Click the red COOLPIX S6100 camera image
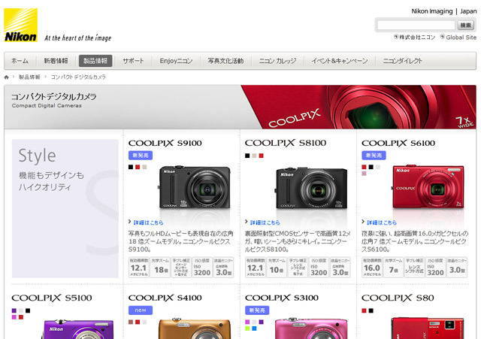The height and width of the screenshot is (339, 481). click(x=428, y=187)
